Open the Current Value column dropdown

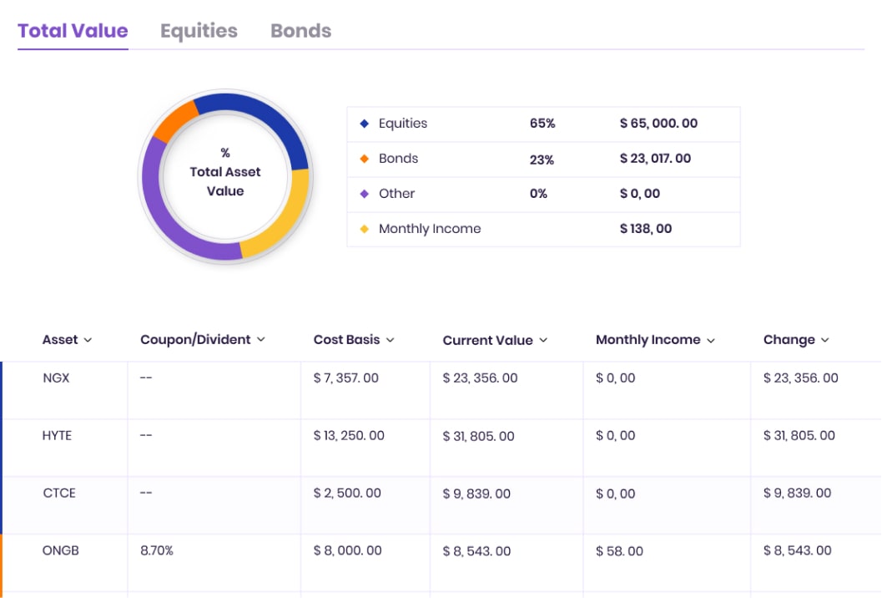(543, 340)
